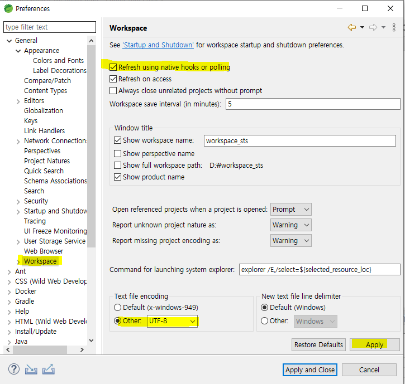The height and width of the screenshot is (384, 405).
Task: Expand the Network Connections node
Action: (18, 142)
